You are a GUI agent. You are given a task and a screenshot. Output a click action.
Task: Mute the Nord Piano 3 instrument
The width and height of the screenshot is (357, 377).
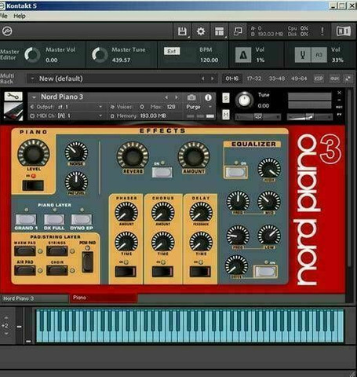226,115
